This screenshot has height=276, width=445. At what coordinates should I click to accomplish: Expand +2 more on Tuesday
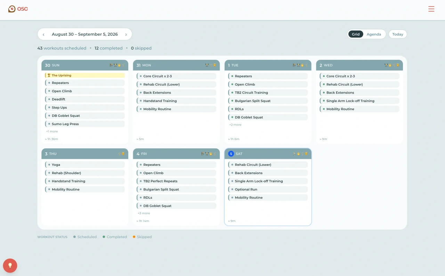tap(235, 125)
